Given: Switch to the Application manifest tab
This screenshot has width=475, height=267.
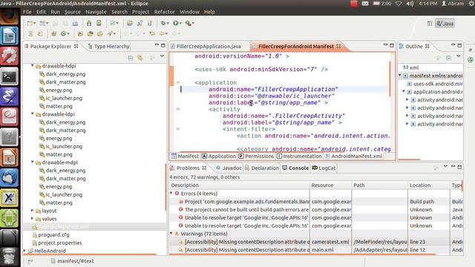Looking at the screenshot, I should [219, 156].
